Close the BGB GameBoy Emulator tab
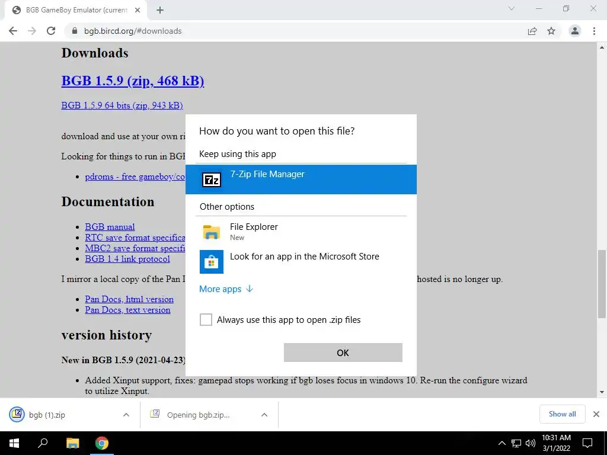Screen dimensions: 607x455 pyautogui.click(x=138, y=10)
